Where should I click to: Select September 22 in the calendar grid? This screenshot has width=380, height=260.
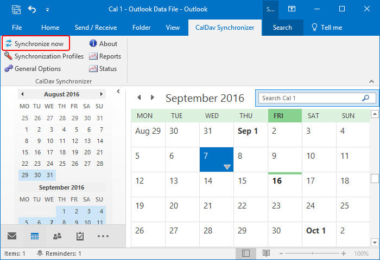(x=251, y=209)
